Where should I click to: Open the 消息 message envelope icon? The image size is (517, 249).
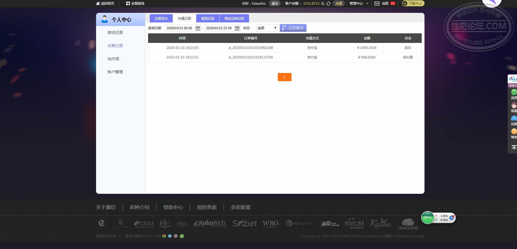(x=377, y=3)
